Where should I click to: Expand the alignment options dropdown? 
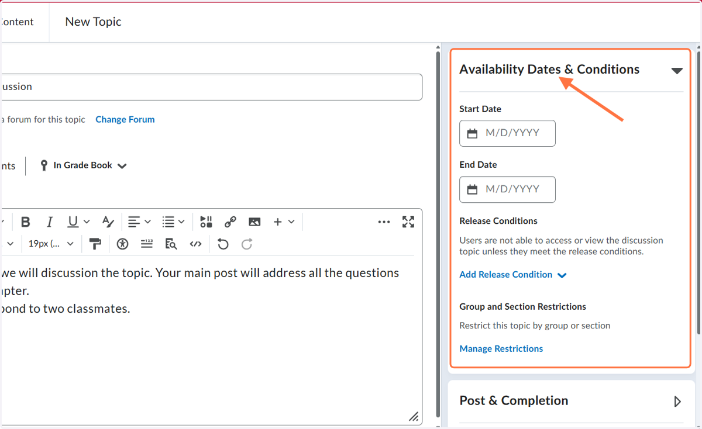pyautogui.click(x=147, y=222)
